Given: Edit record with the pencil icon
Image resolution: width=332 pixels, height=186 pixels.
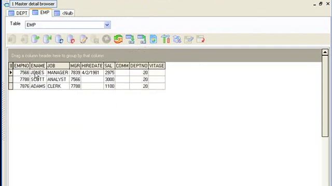Looking at the screenshot, I should [83, 39].
